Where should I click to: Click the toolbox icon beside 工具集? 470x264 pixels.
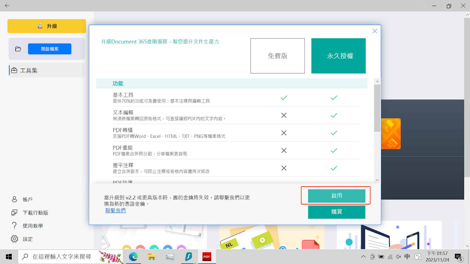14,70
